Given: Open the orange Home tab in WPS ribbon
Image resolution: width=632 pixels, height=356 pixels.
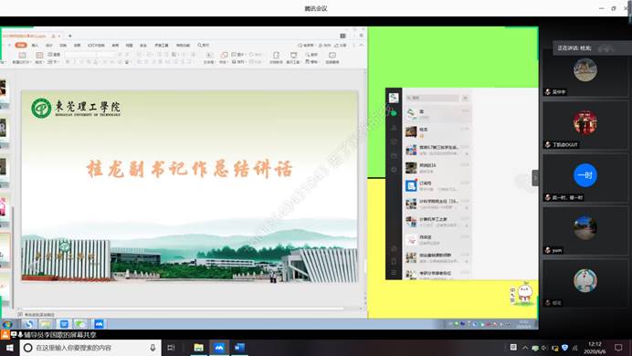Looking at the screenshot, I should (x=21, y=45).
